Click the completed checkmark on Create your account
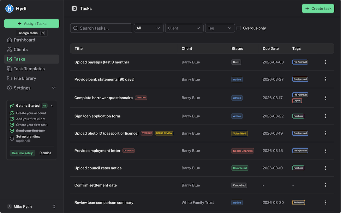This screenshot has height=213, width=341. click(11, 113)
